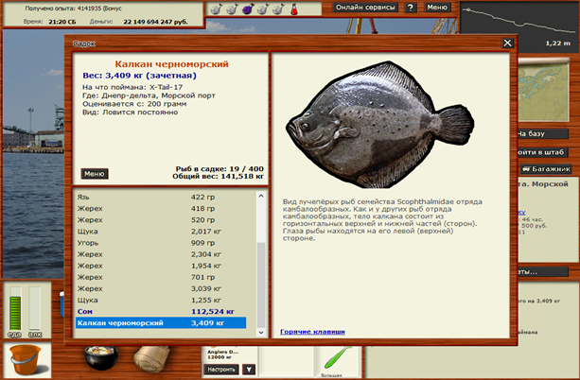580x380 pixels.
Task: Click 'Оценивается с: 200 грамм' line
Action: coord(134,104)
